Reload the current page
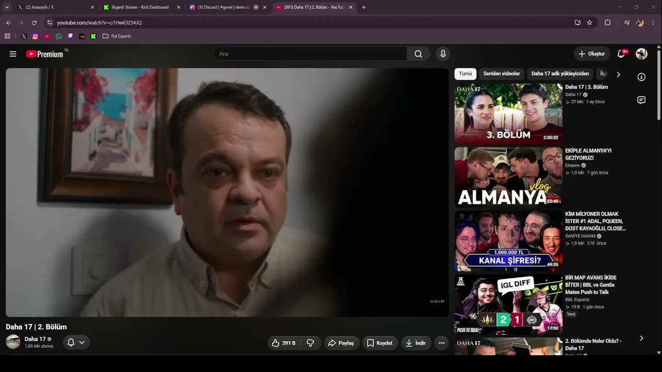Screen dimensions: 662x372 [x=34, y=23]
